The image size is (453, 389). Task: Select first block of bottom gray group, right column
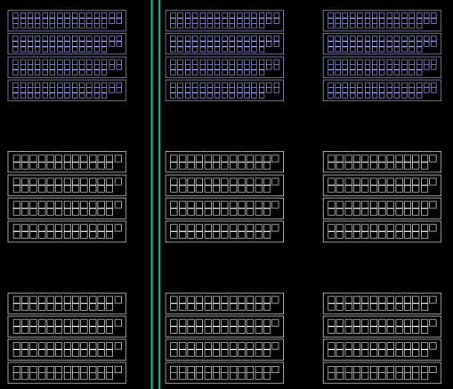click(382, 304)
